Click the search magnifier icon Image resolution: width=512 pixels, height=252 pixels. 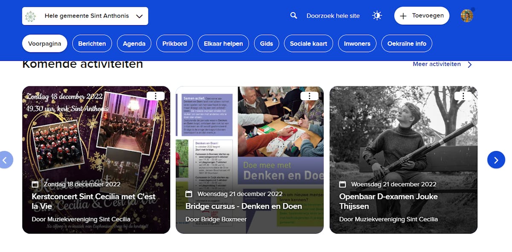coord(294,16)
